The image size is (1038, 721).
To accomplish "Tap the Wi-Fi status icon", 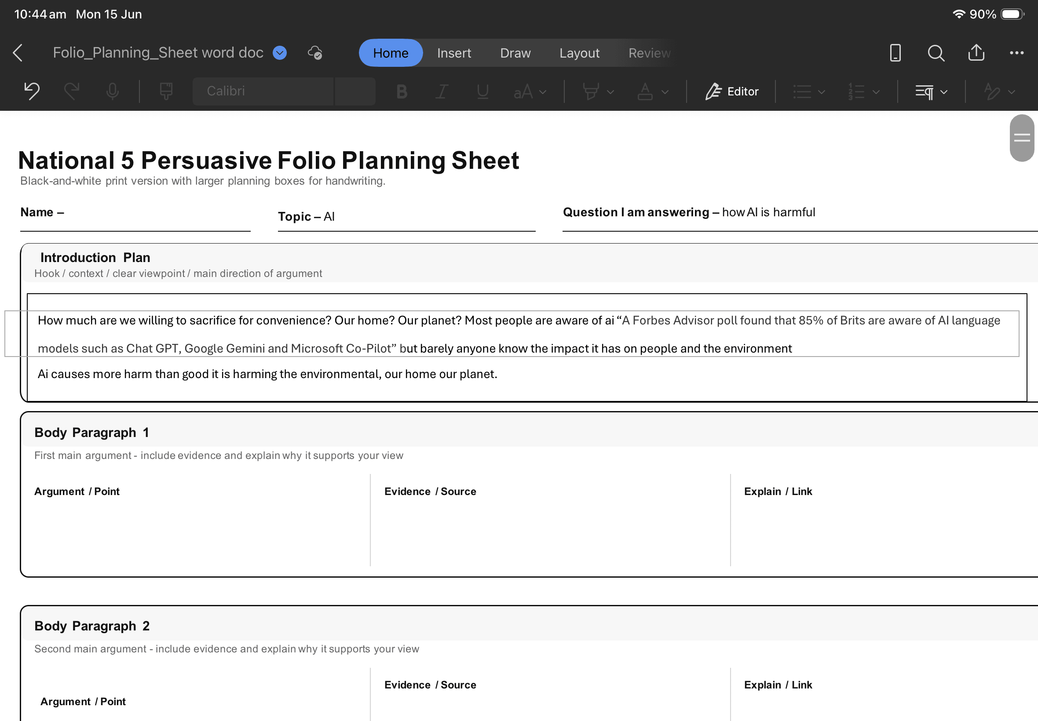I will pos(958,14).
